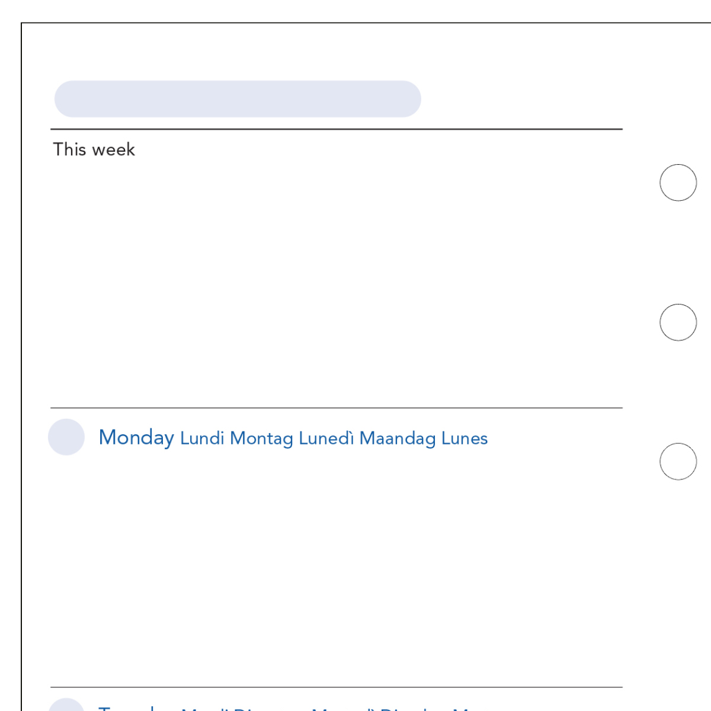
Task: Click the Italian label "Lunedì"
Action: tap(326, 438)
